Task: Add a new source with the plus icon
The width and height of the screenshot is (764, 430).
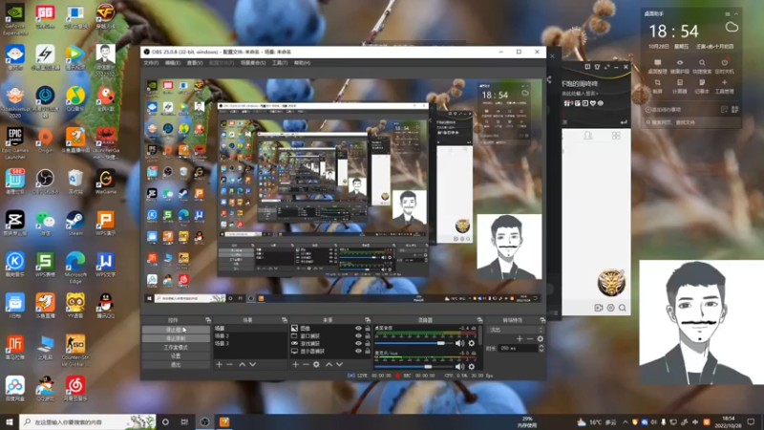Action: pos(295,364)
